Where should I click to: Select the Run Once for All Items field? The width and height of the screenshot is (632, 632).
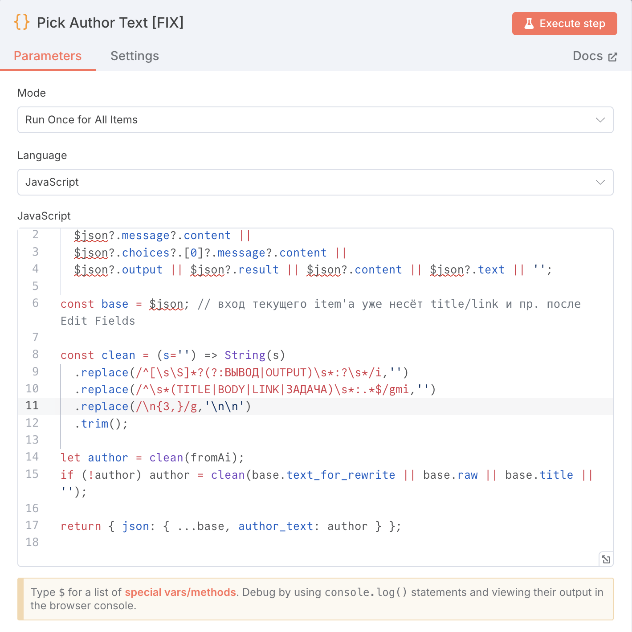pyautogui.click(x=303, y=120)
